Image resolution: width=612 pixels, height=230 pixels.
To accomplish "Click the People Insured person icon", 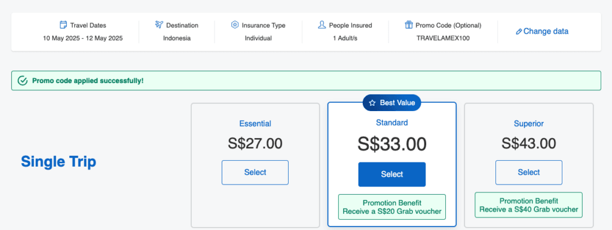I will (x=322, y=25).
